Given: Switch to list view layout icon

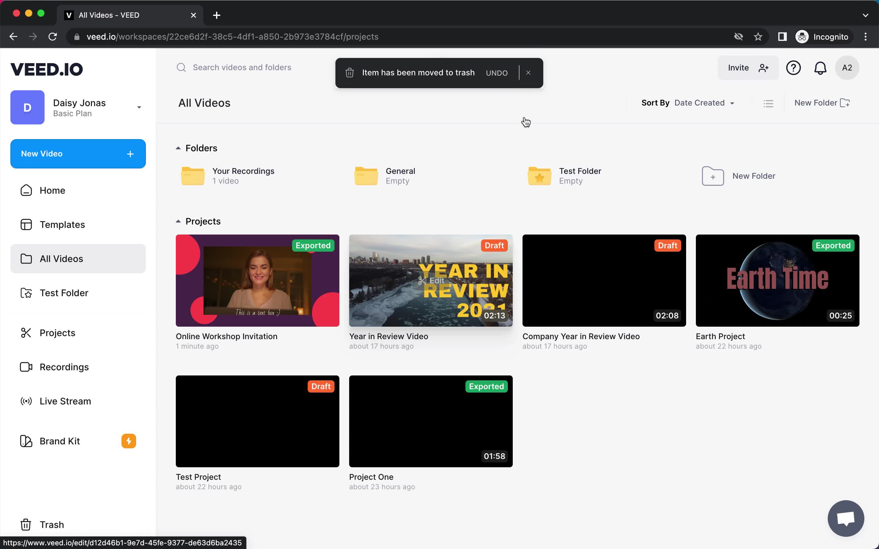Looking at the screenshot, I should coord(768,103).
